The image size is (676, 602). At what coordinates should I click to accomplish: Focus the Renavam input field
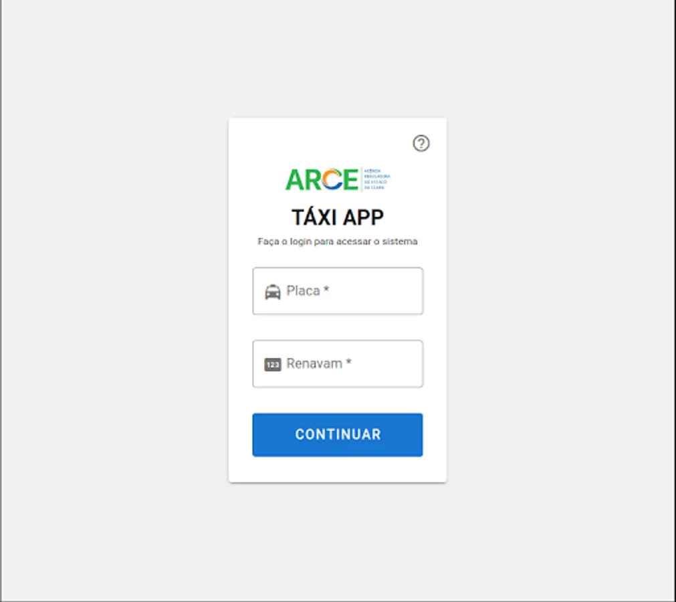(338, 364)
